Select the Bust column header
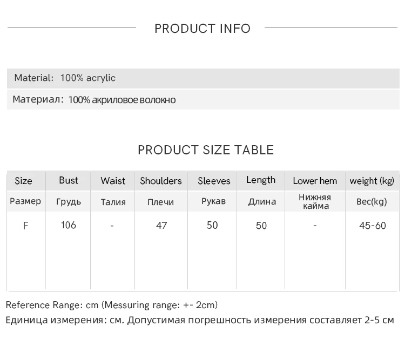 point(69,180)
